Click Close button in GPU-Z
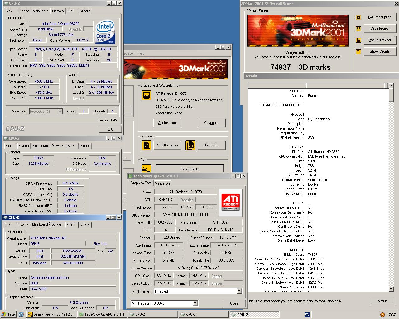Viewport: 399px width, 319px height. point(234,303)
